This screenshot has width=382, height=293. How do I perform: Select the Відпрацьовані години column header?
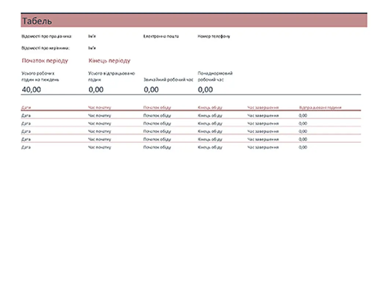pyautogui.click(x=320, y=108)
